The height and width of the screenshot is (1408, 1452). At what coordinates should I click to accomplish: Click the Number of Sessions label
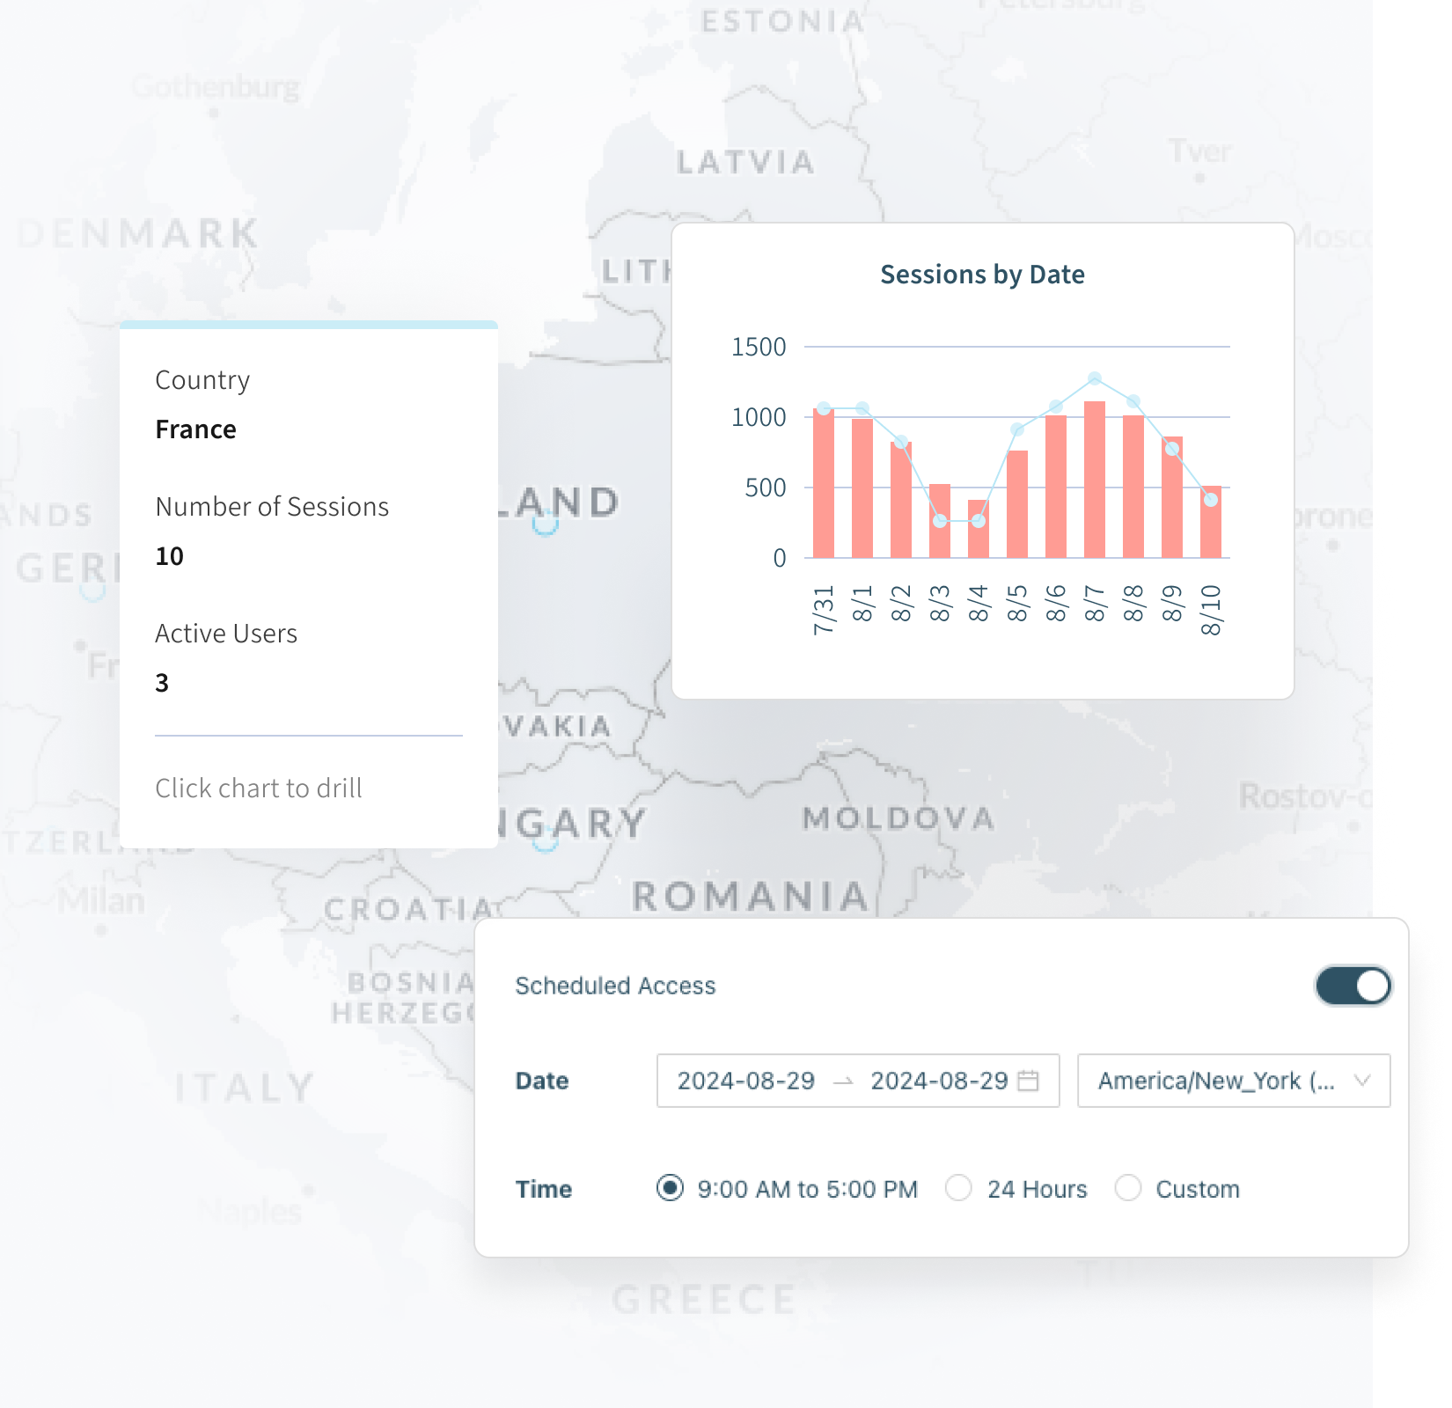(x=272, y=507)
